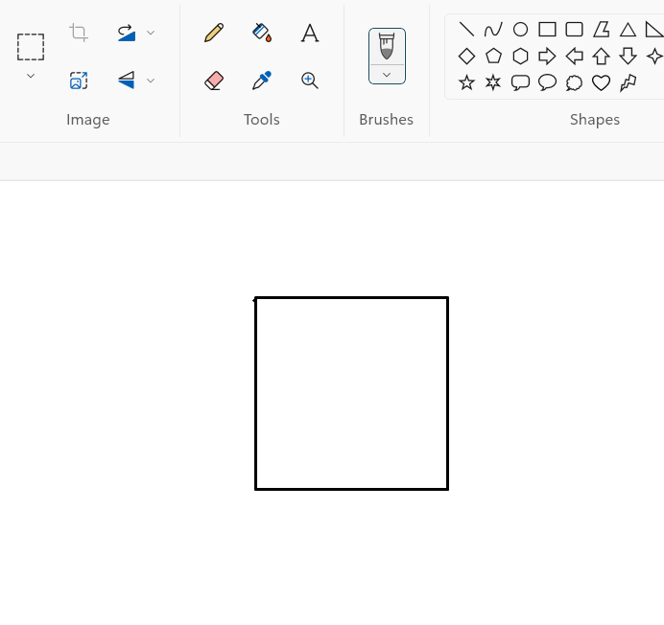664x625 pixels.
Task: Click the Brushes tool button
Action: (387, 46)
